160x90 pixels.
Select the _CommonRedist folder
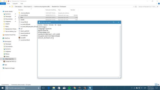[x=25, y=13]
